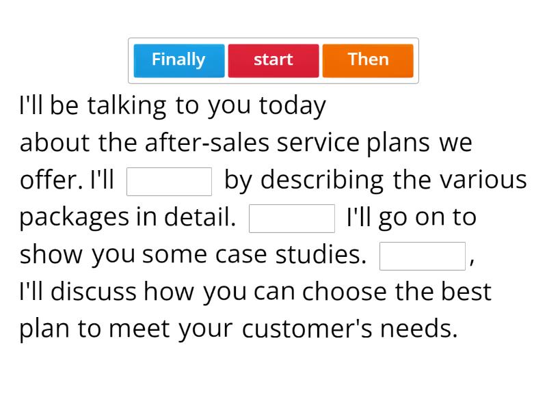Image resolution: width=547 pixels, height=410 pixels.
Task: Select the red 'start' word tile
Action: coord(273,60)
